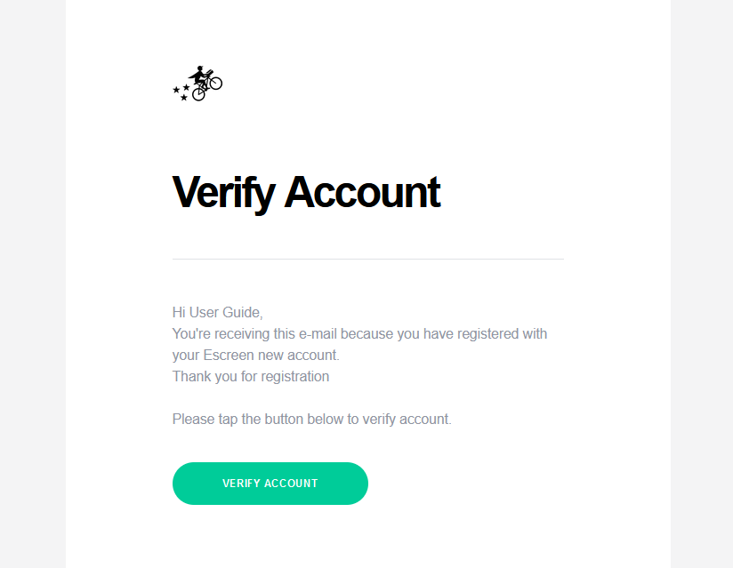Click the "Hi User Guide," greeting line
733x568 pixels.
(217, 312)
